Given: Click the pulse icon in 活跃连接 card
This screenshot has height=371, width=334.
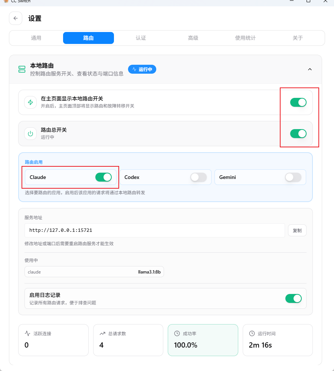Looking at the screenshot, I should 27,333.
